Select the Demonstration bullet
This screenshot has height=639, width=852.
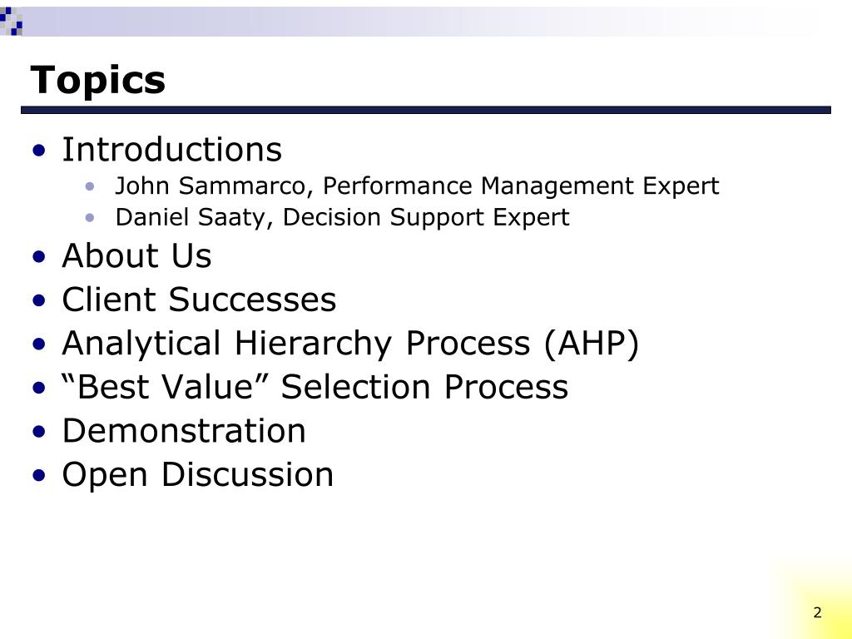[x=184, y=432]
